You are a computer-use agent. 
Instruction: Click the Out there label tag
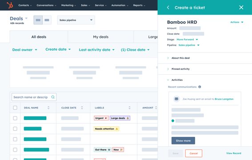pyautogui.click(x=103, y=150)
